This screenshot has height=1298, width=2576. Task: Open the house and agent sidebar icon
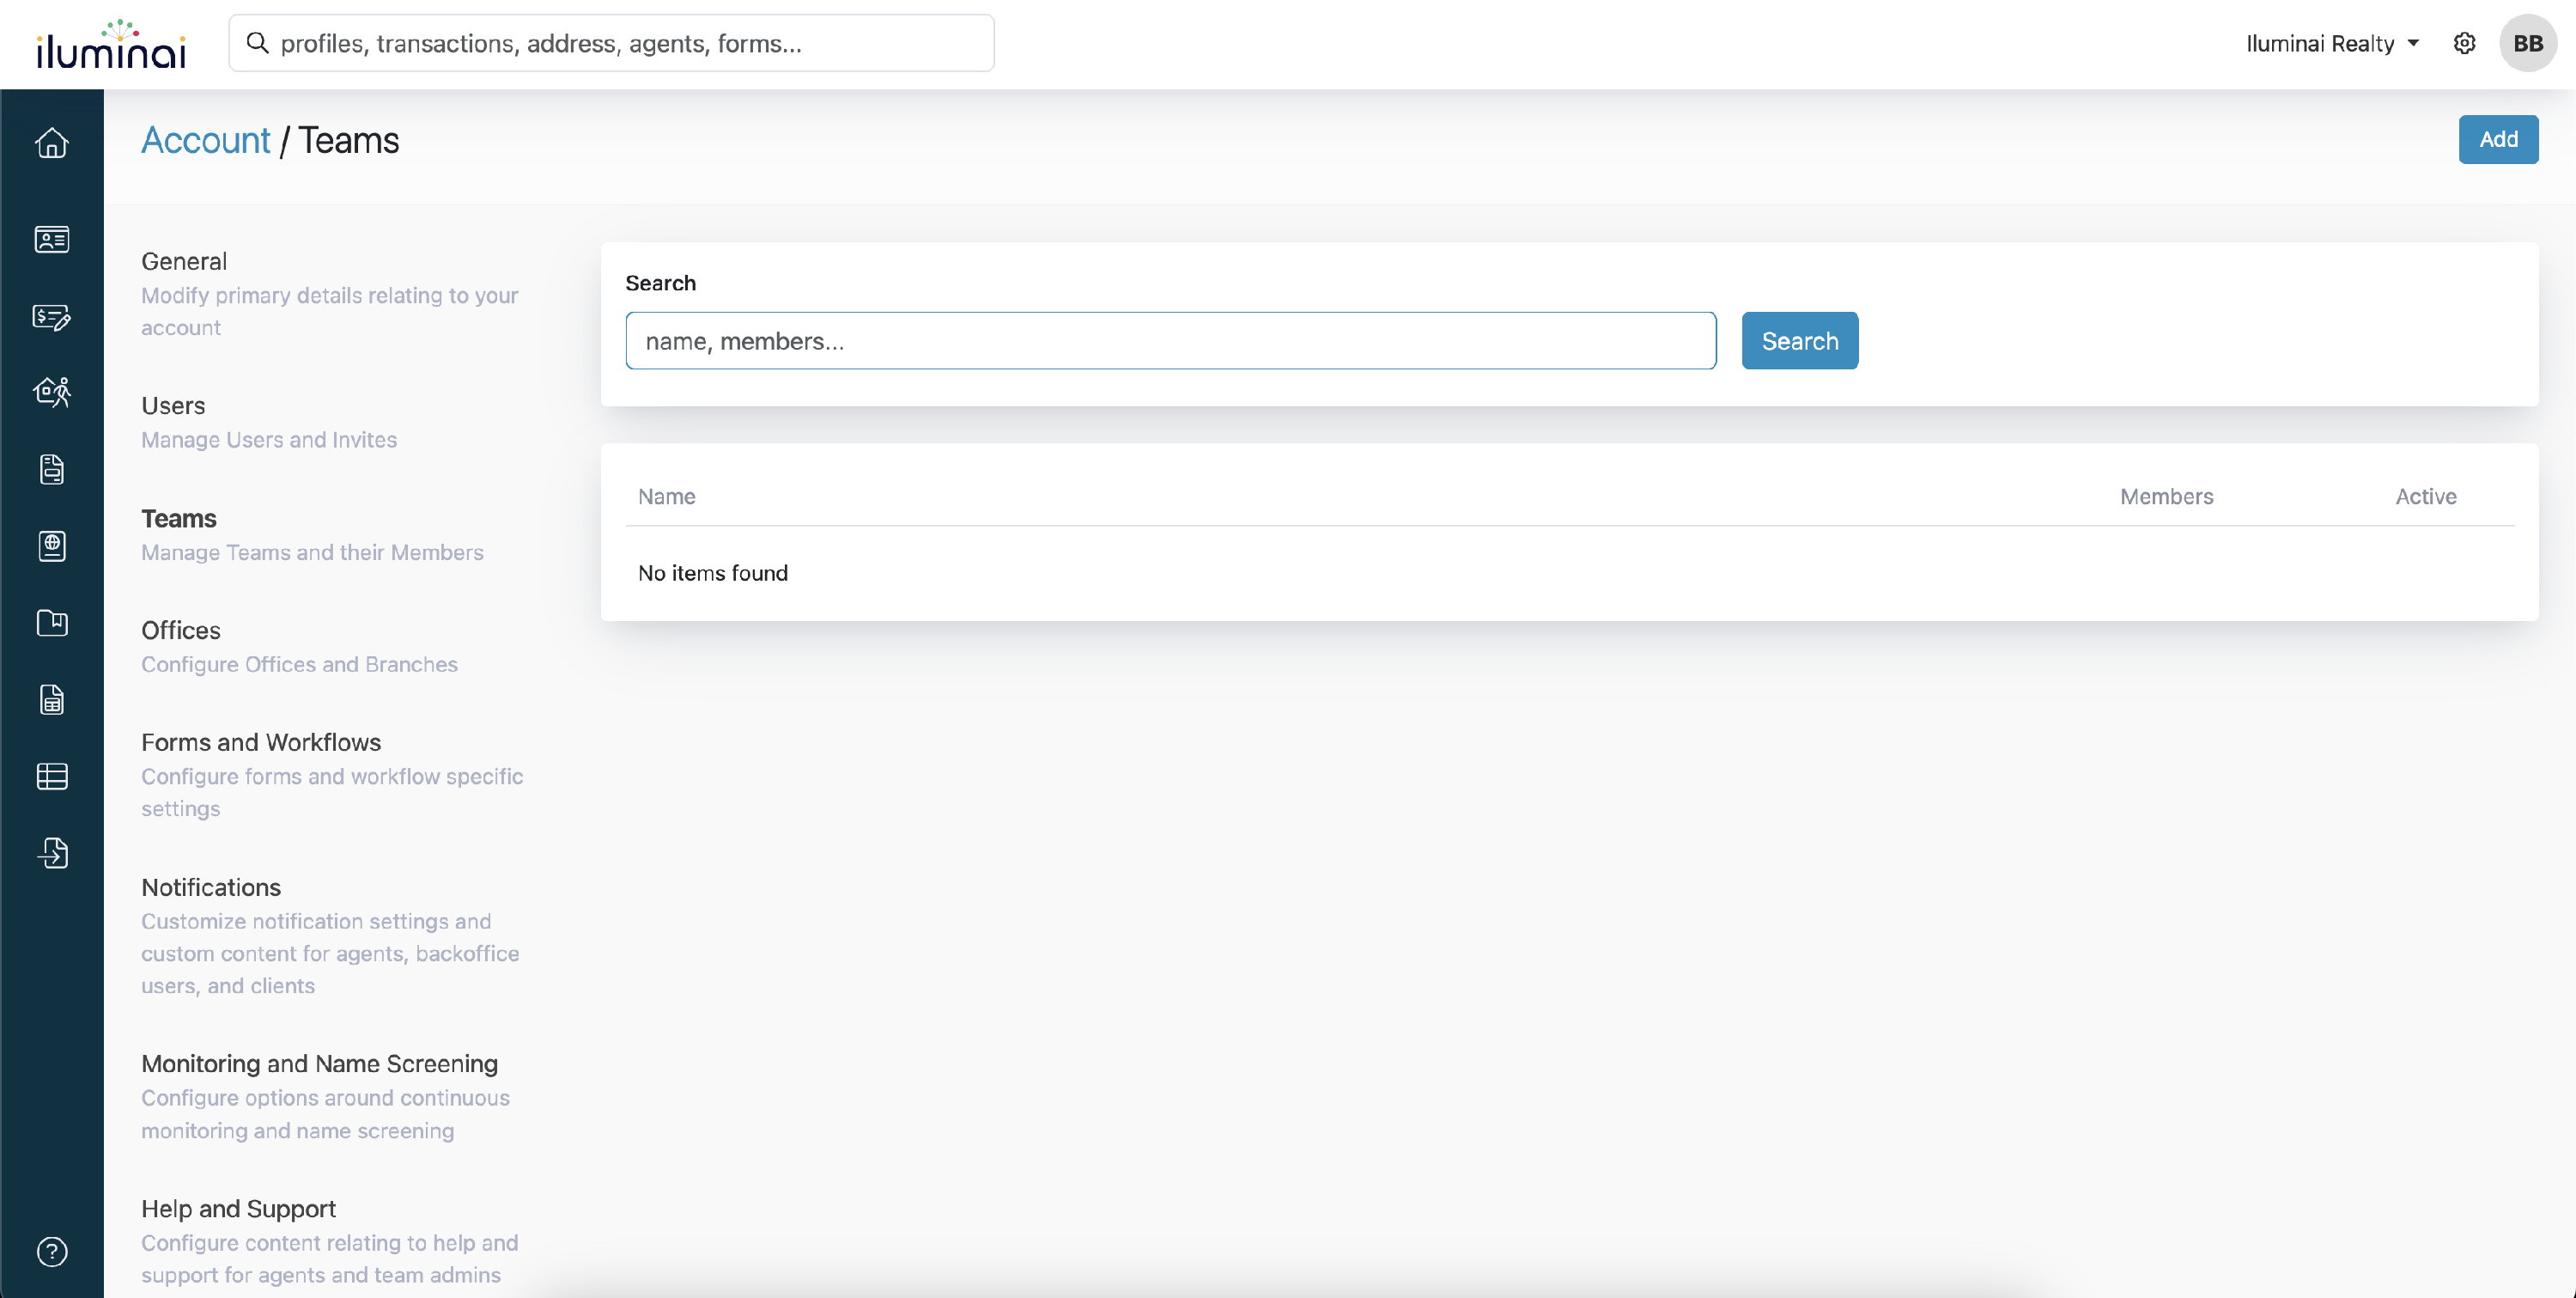point(52,393)
